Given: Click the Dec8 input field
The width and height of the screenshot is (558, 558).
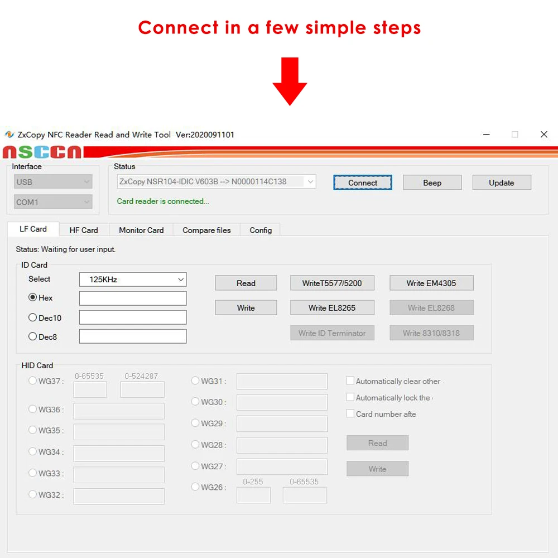Looking at the screenshot, I should pyautogui.click(x=133, y=336).
